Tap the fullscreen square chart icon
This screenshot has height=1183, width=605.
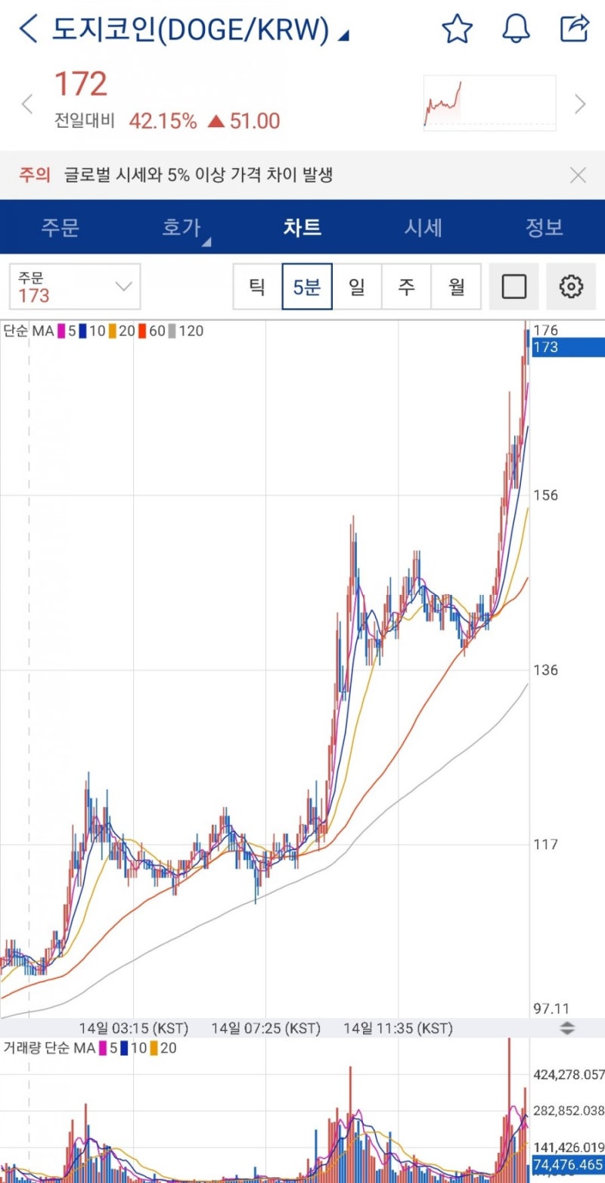coord(514,287)
